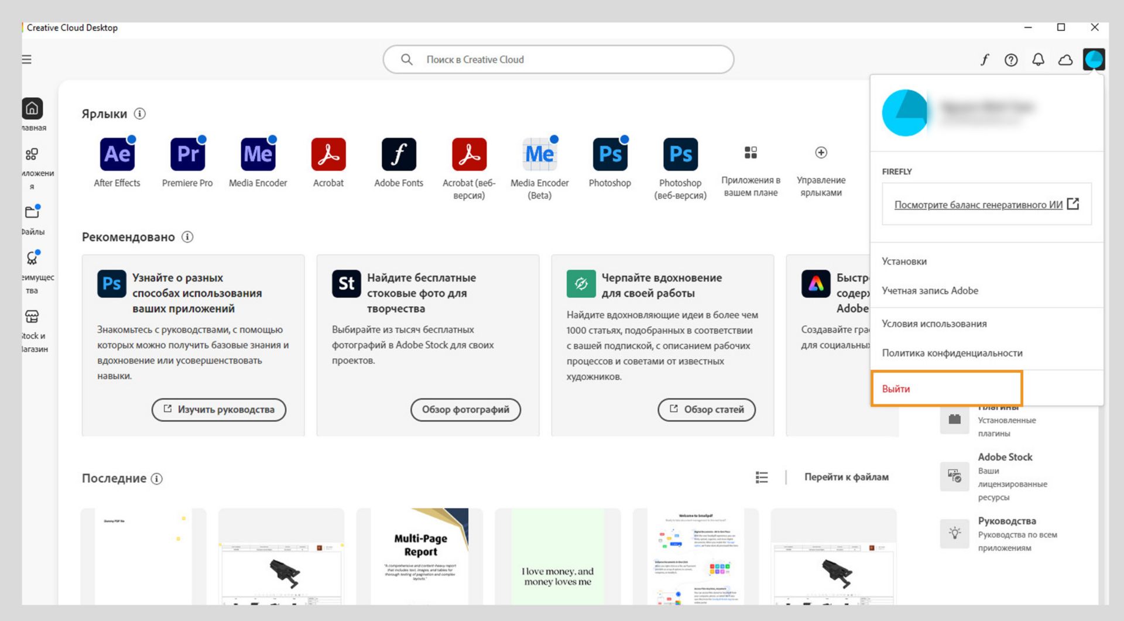This screenshot has width=1124, height=621.
Task: Open Приложения в вашем плане
Action: point(751,153)
